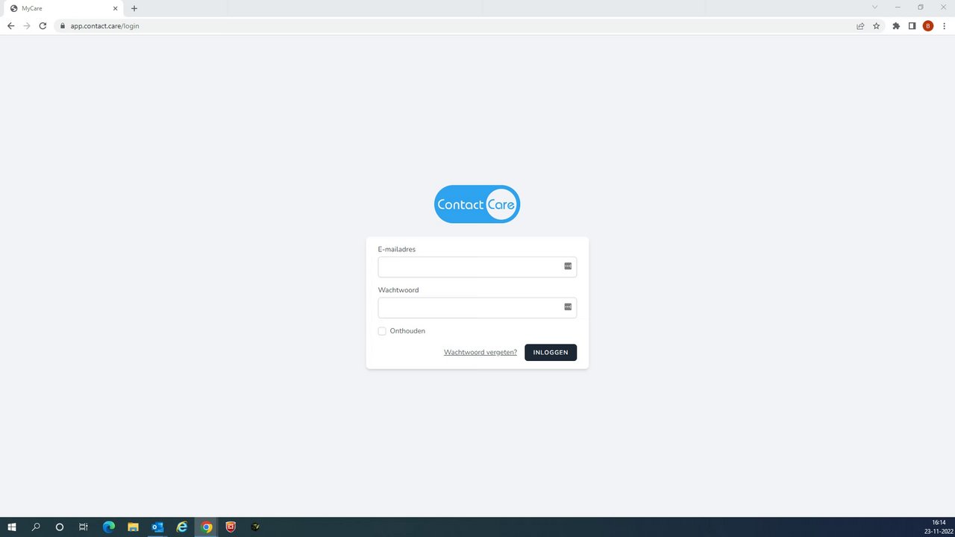
Task: Launch Microsoft Edge from taskbar
Action: tap(109, 527)
